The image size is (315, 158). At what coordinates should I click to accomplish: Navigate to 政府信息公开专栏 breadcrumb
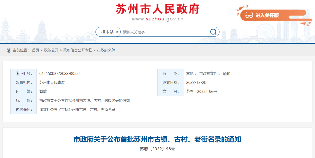click(78, 50)
